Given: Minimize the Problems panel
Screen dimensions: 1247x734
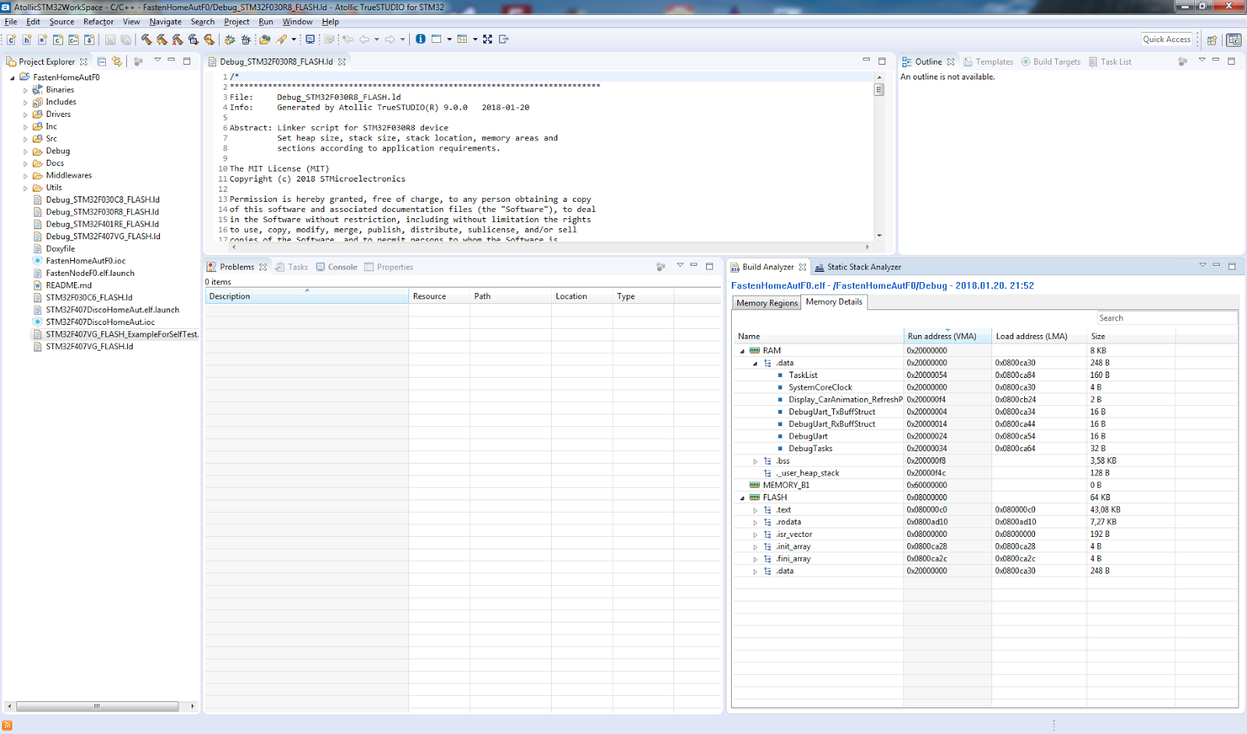Looking at the screenshot, I should pyautogui.click(x=694, y=265).
